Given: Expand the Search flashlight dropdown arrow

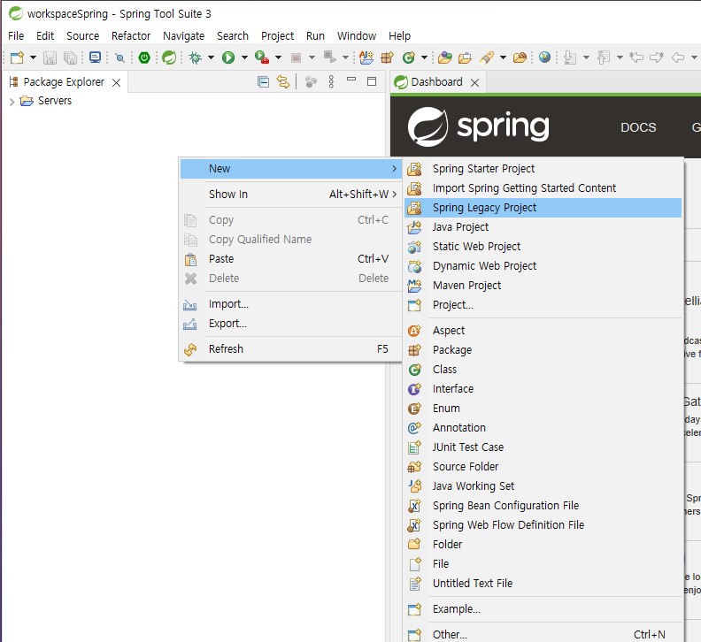Looking at the screenshot, I should 503,57.
